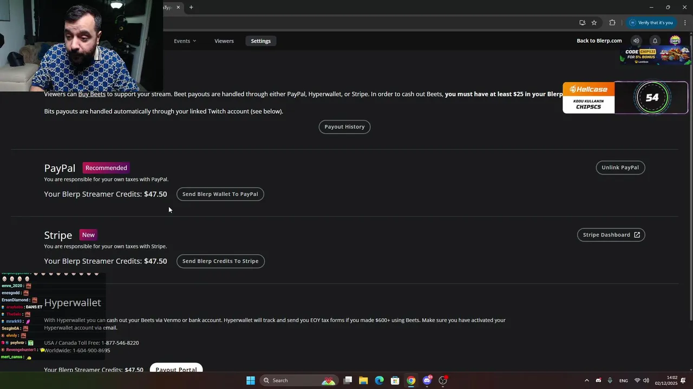Open a new browser tab
693x389 pixels.
191,8
